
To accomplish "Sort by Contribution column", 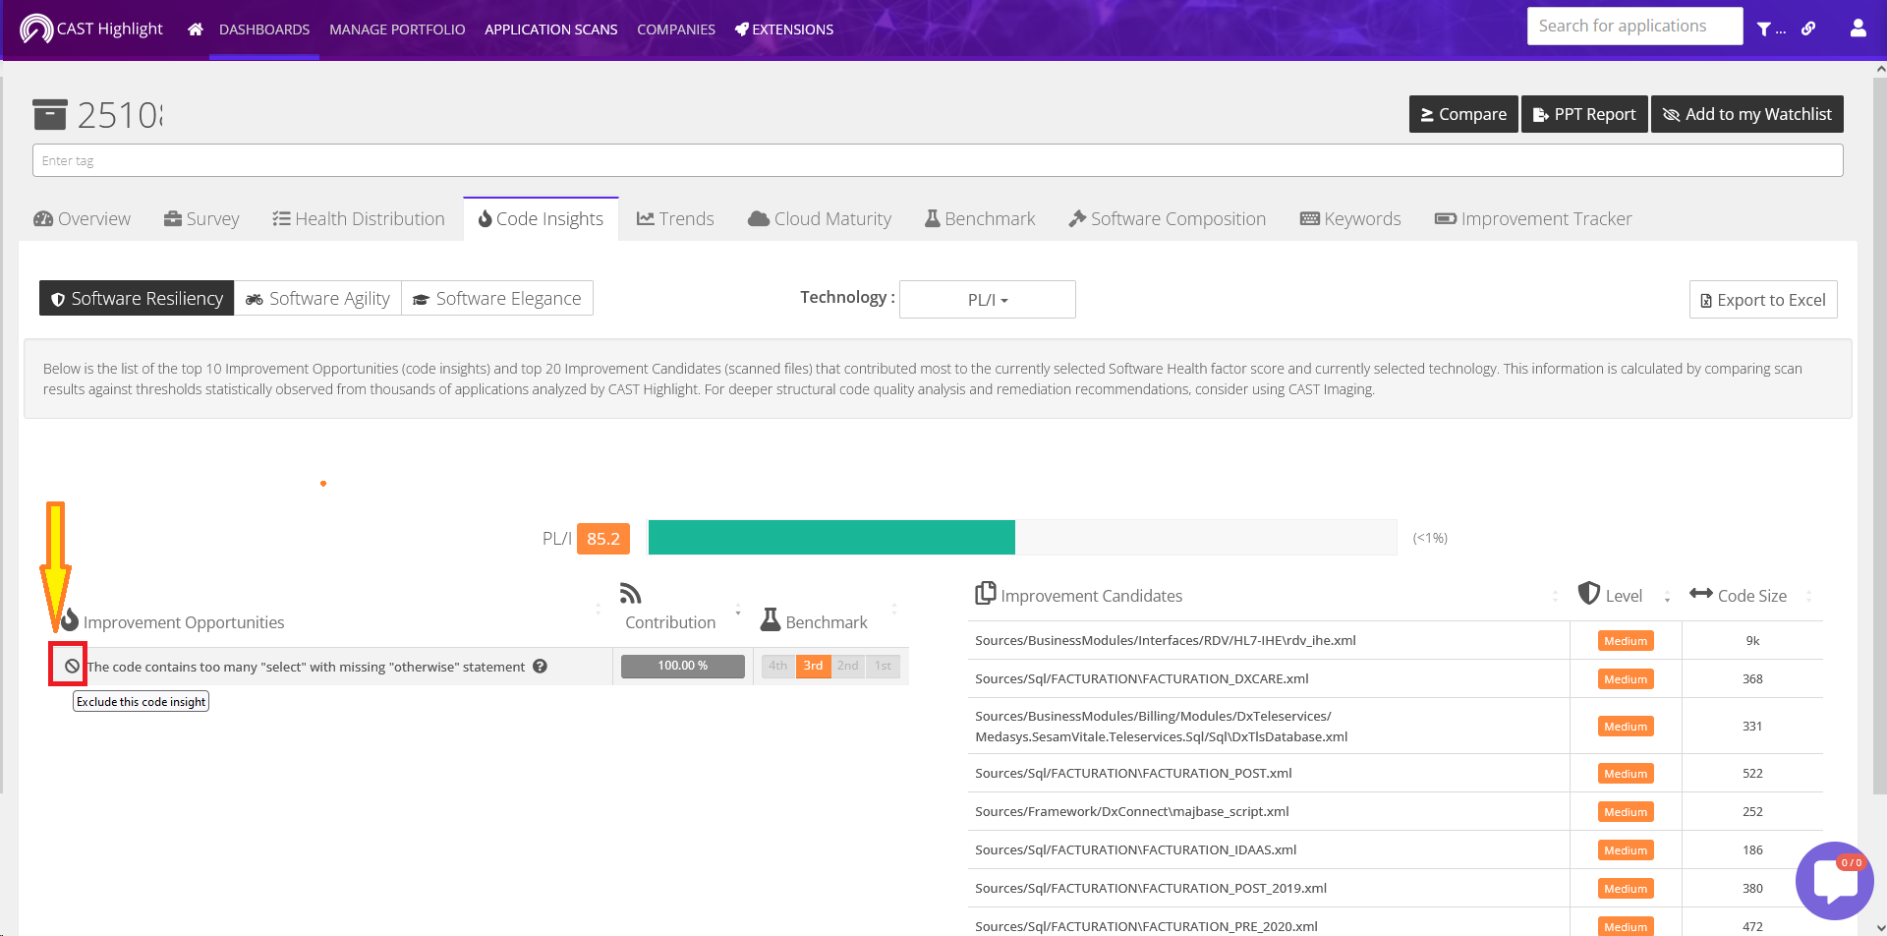I will [738, 609].
